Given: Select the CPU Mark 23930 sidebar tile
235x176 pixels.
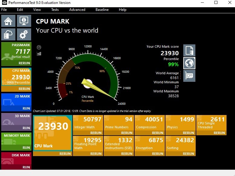Looking at the screenshot, I should (16, 77).
